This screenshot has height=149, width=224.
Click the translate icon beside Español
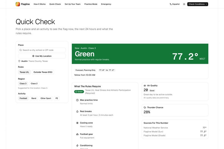click(x=171, y=4)
